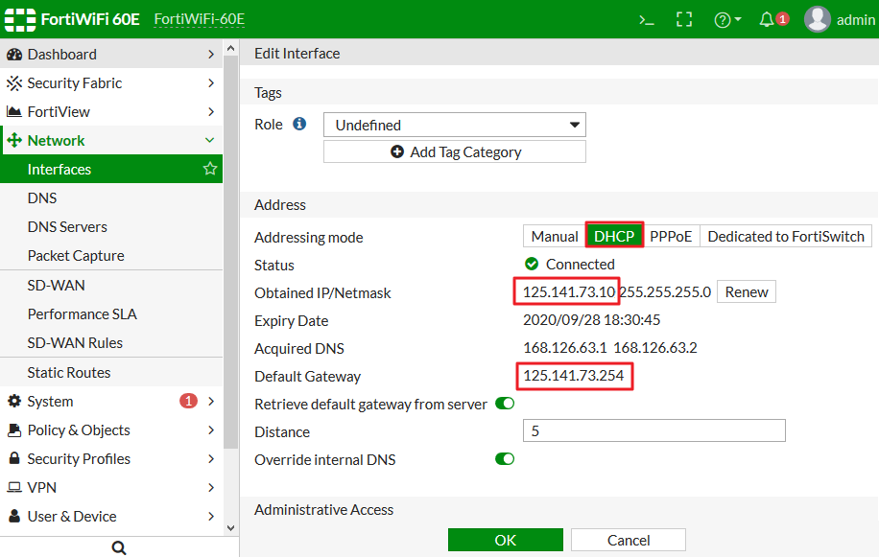Favorite the Interfaces page with star
Screen dimensions: 879x557
(x=210, y=169)
